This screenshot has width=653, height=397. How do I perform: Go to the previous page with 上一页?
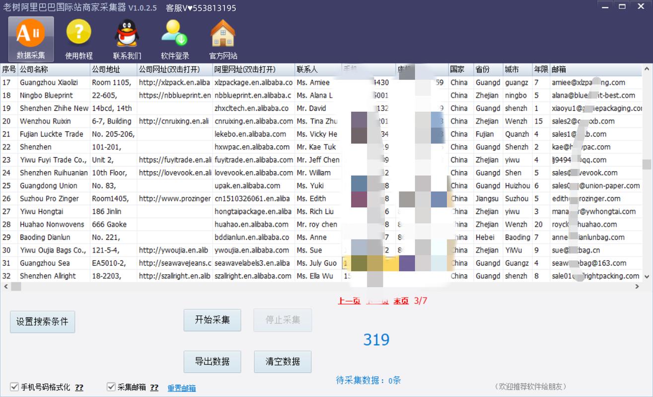(x=349, y=301)
